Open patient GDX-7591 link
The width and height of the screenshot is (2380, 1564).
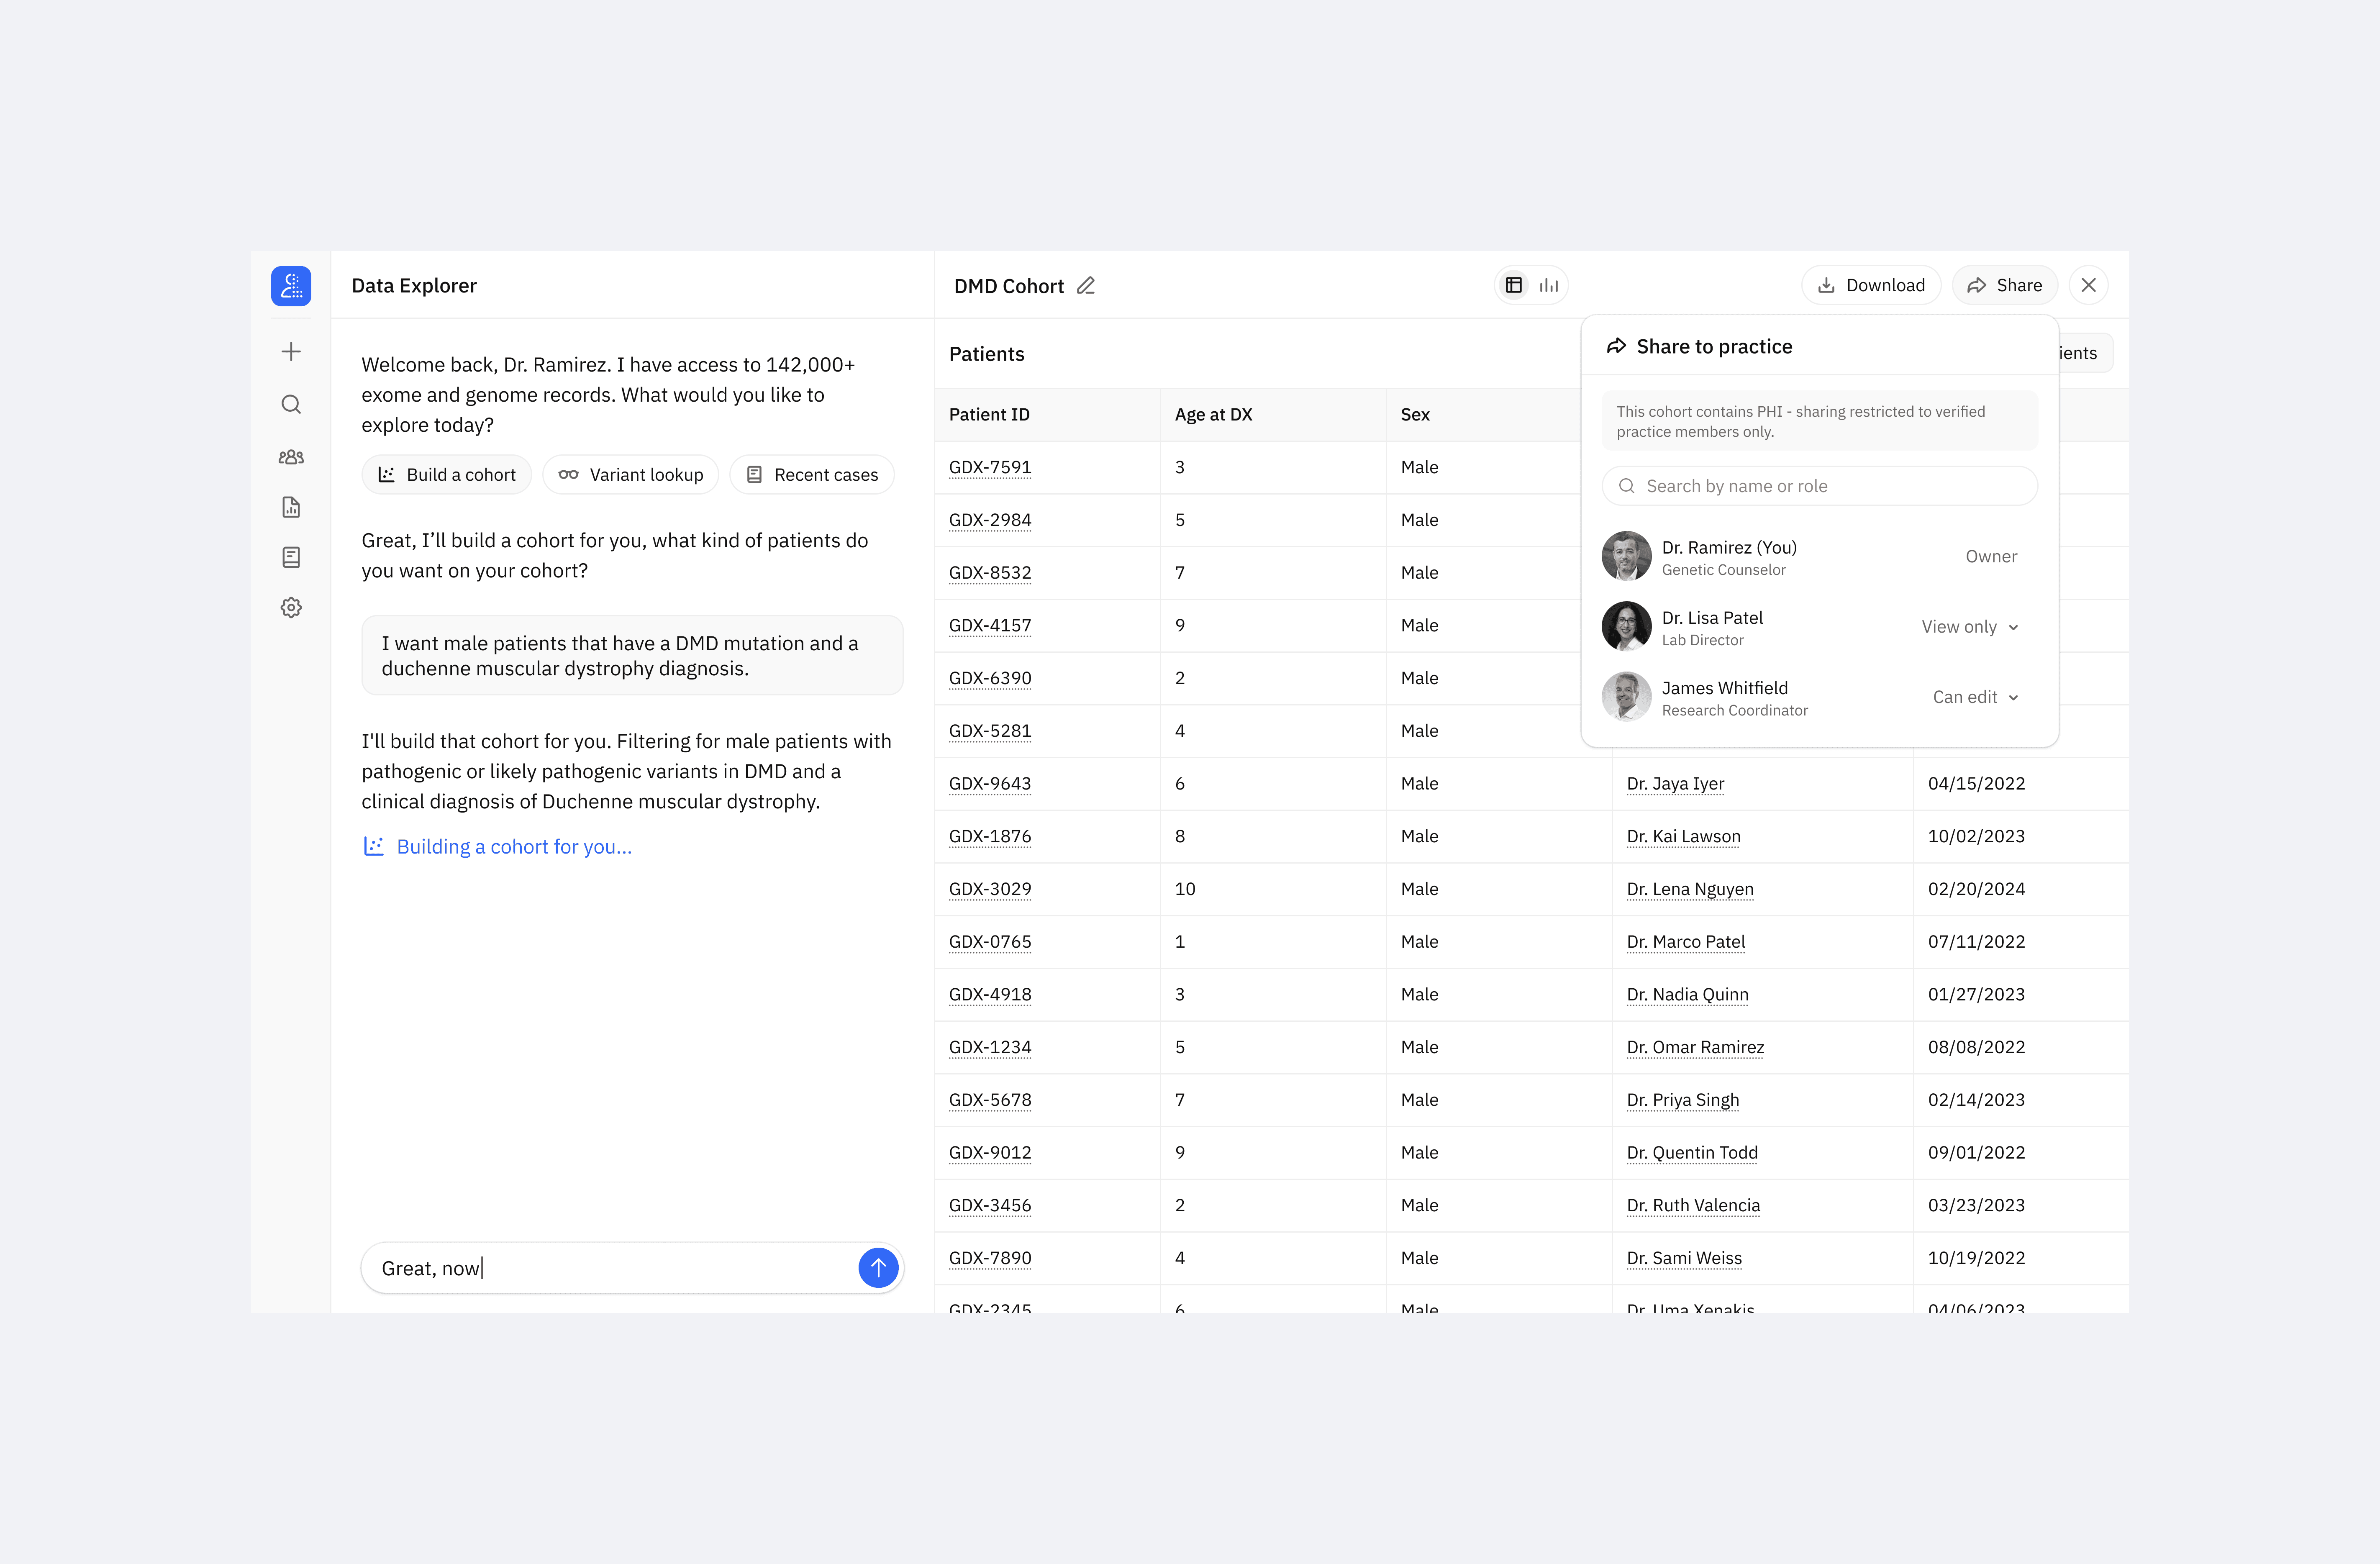(x=990, y=467)
